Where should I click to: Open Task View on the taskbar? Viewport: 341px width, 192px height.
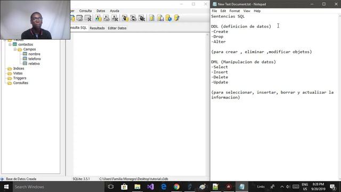[111, 187]
